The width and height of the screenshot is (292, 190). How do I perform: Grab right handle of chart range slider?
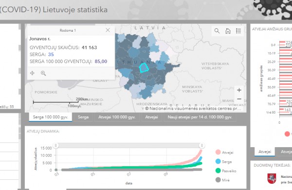point(201,146)
